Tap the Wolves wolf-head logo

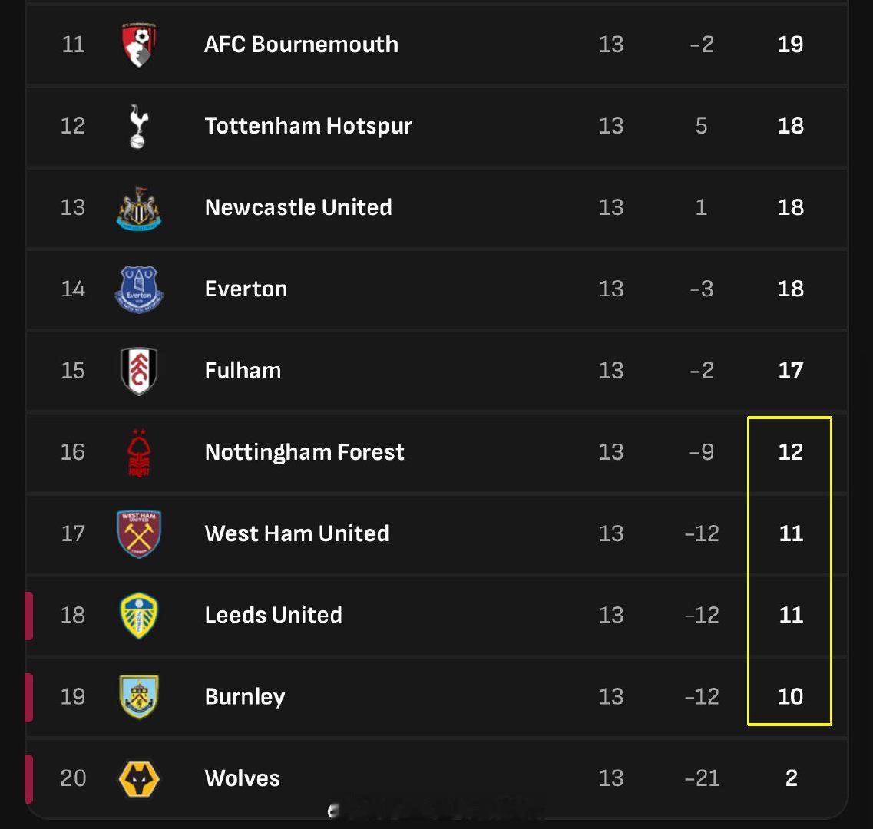(x=139, y=778)
